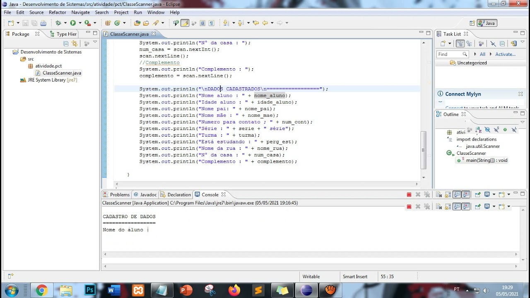Toggle upper Show Console on Standard Error
Viewport: 530px width, 298px height.
tap(466, 195)
